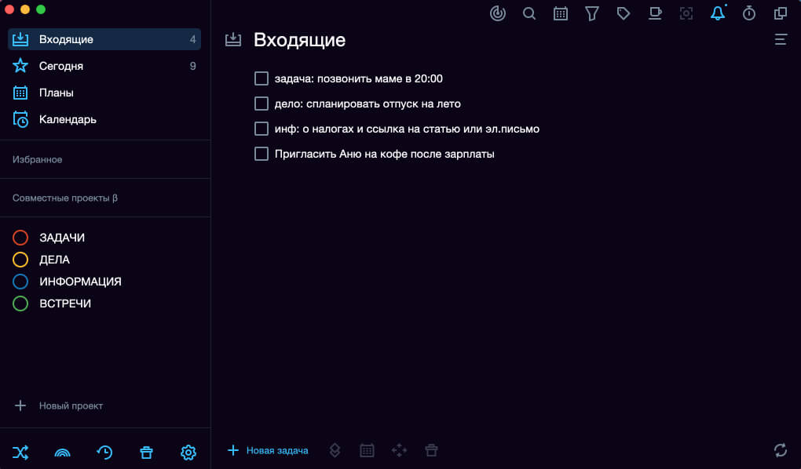Image resolution: width=801 pixels, height=469 pixels.
Task: Click the Входящие page heading
Action: pyautogui.click(x=299, y=40)
